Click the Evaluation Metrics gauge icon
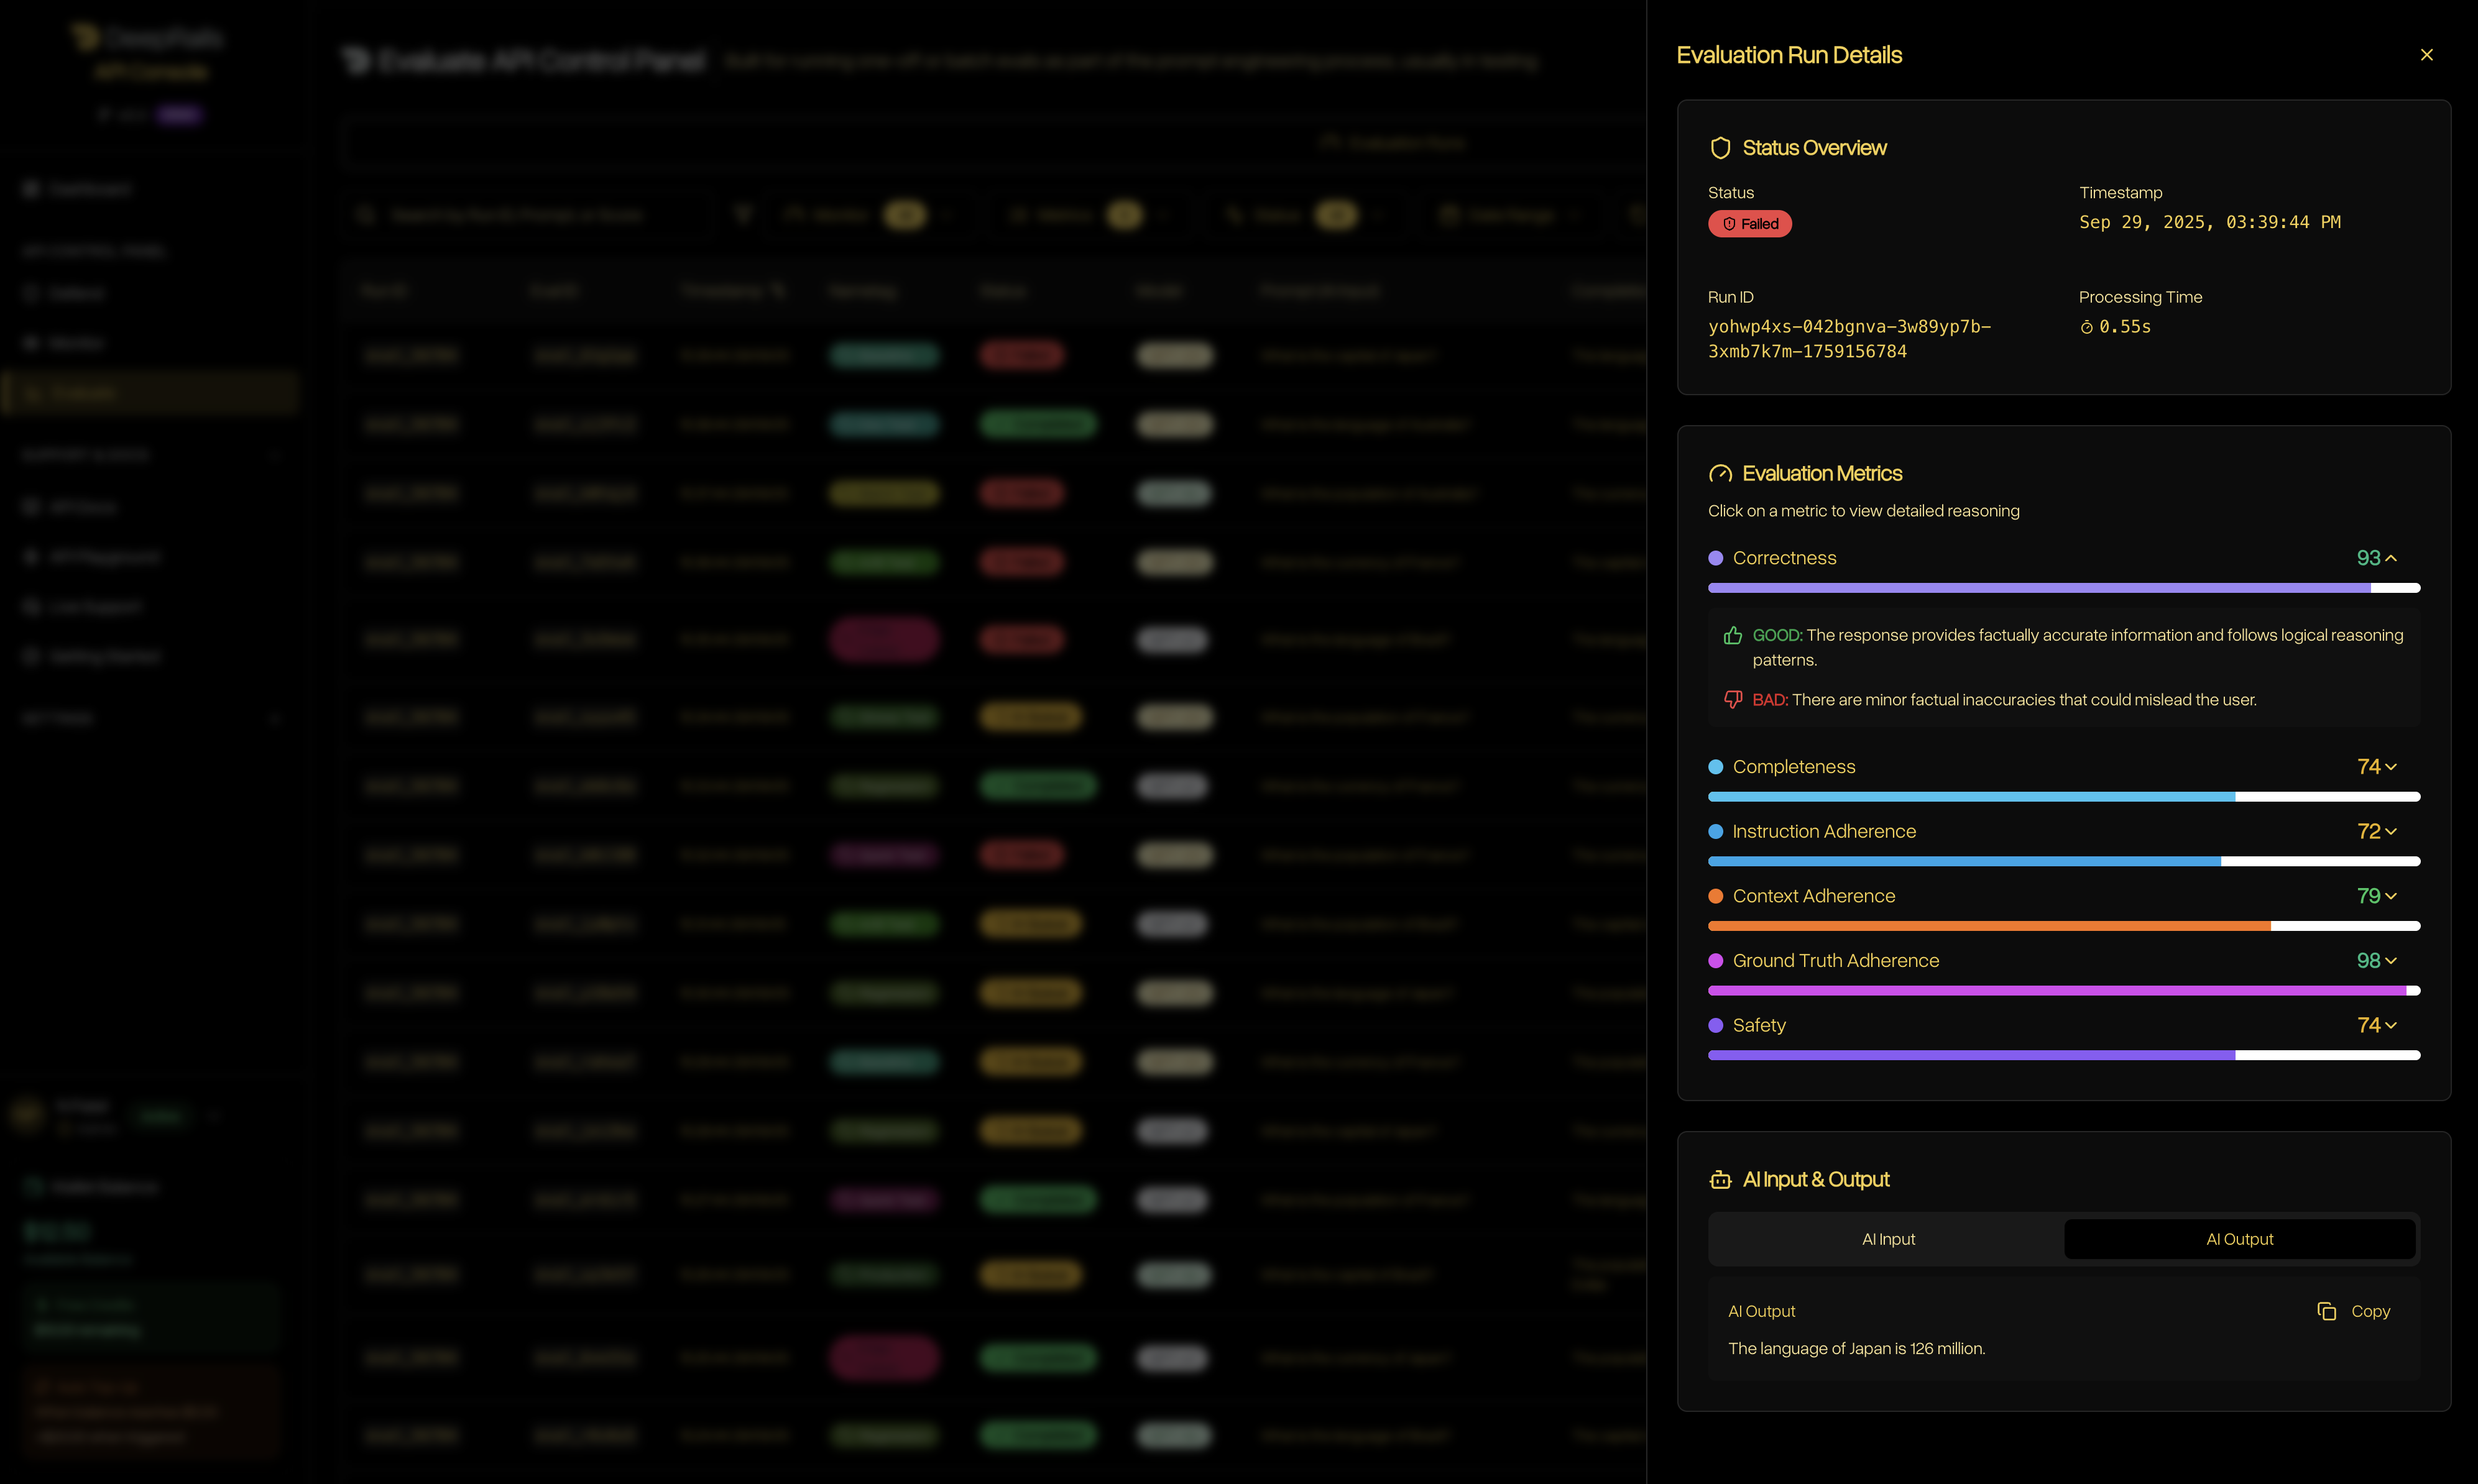This screenshot has width=2478, height=1484. tap(1720, 474)
